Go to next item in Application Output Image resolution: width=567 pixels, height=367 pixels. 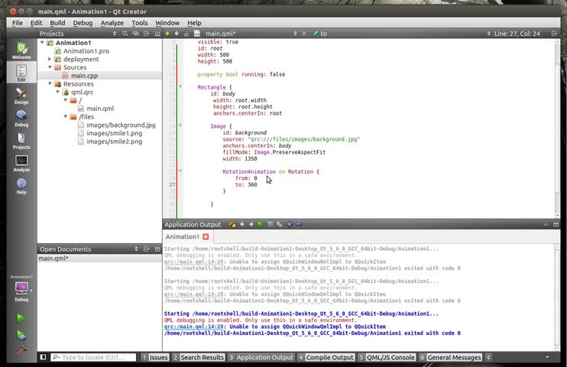tap(251, 224)
